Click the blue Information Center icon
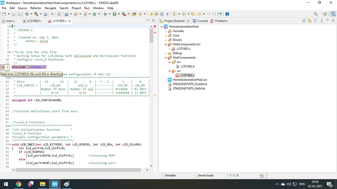Screen dimensions: 337x189 [x=227, y=14]
